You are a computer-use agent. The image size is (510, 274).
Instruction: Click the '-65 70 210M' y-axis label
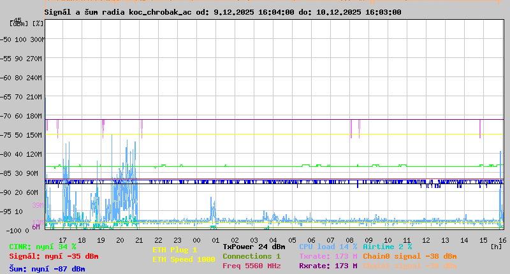(x=21, y=97)
